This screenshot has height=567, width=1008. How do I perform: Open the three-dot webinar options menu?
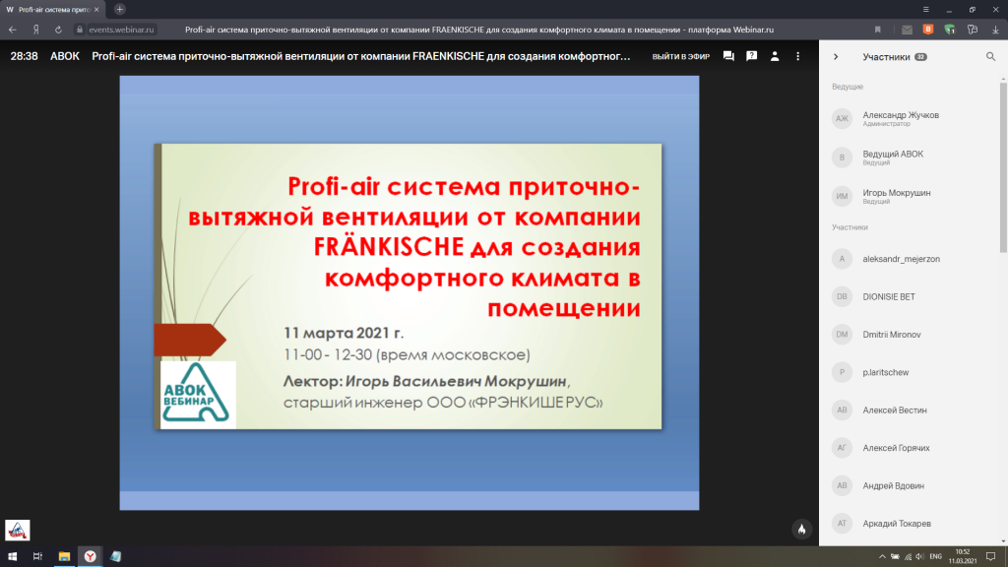click(797, 56)
